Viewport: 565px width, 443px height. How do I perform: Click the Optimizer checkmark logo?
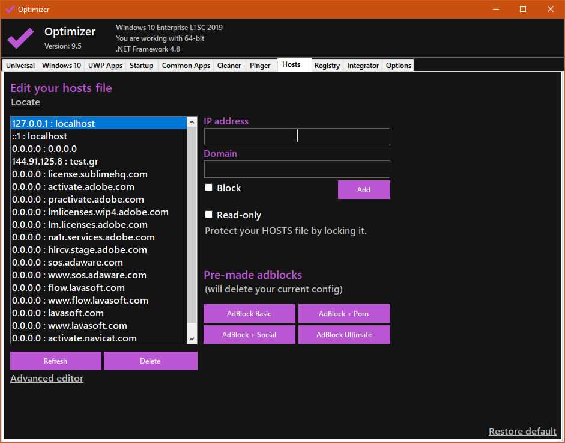pos(20,38)
